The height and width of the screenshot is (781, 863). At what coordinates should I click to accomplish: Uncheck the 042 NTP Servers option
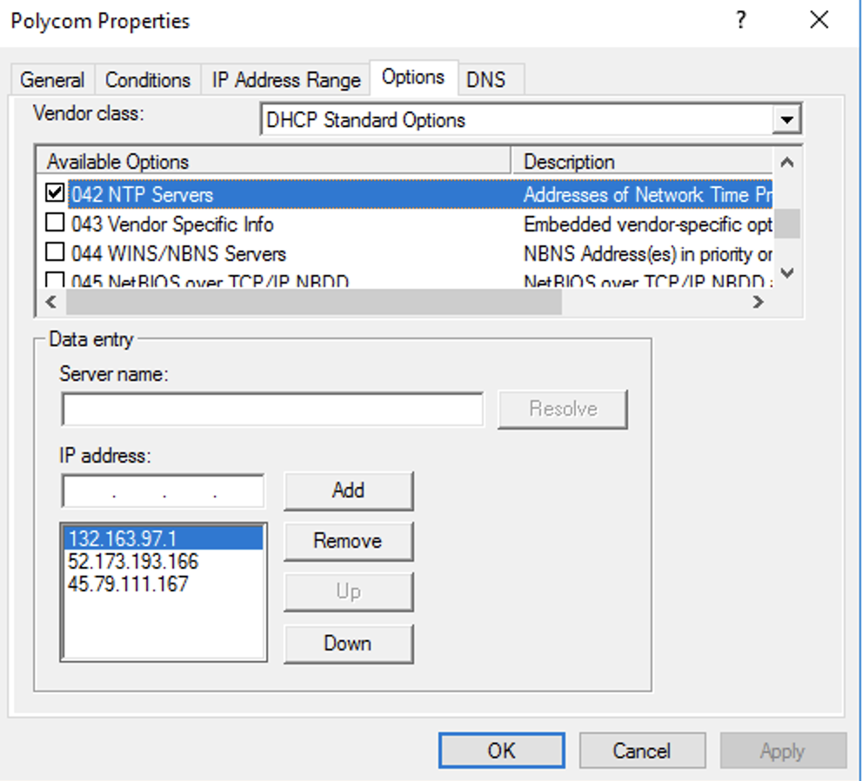55,193
